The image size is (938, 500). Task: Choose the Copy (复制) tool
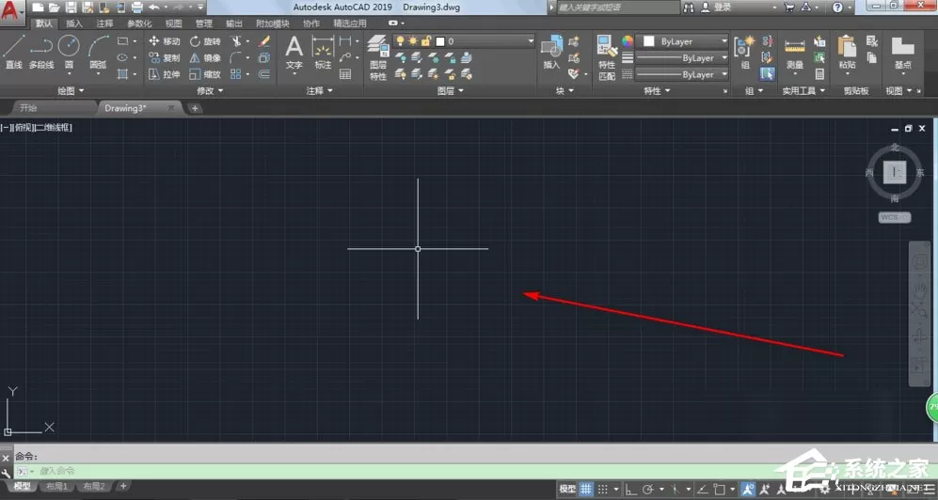click(x=165, y=58)
